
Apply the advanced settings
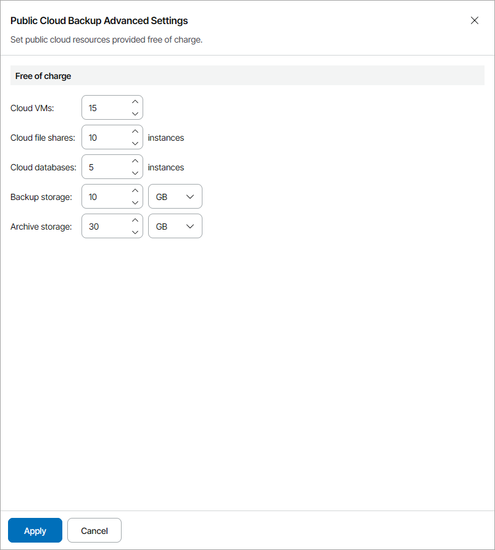point(35,530)
